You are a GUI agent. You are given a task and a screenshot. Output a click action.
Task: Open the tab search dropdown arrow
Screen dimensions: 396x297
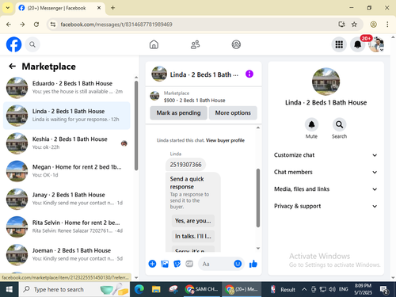8,8
